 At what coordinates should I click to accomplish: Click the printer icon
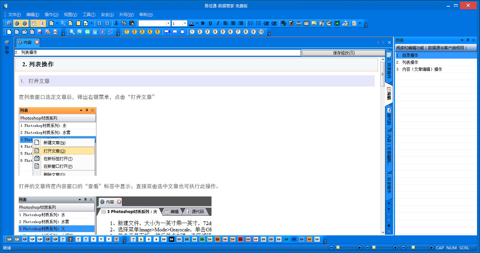coord(55,32)
